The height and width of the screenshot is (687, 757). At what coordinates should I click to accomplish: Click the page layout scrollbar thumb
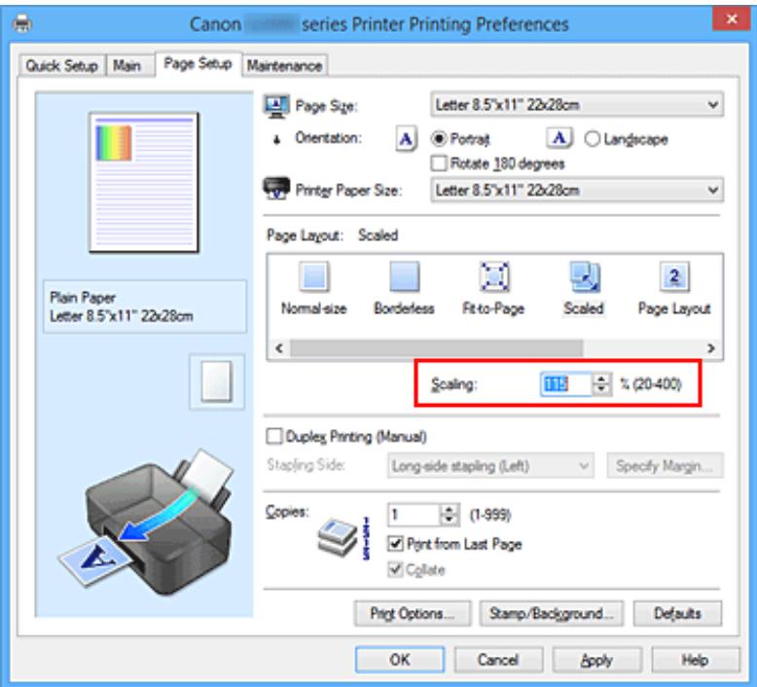(x=437, y=348)
